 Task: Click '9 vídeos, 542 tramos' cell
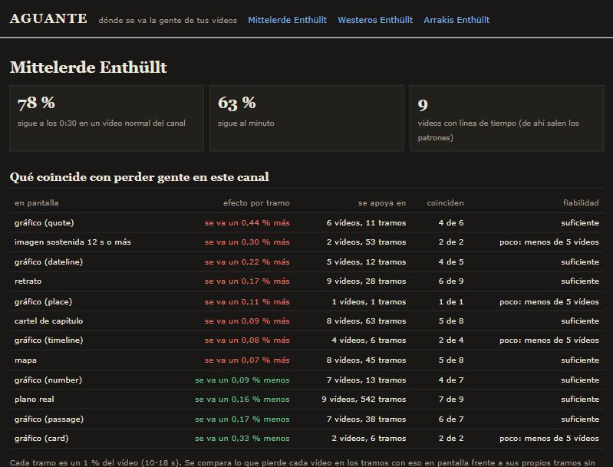364,399
